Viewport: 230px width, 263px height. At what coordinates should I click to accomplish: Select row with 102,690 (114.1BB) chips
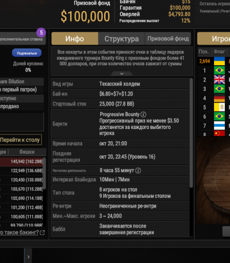point(22,198)
